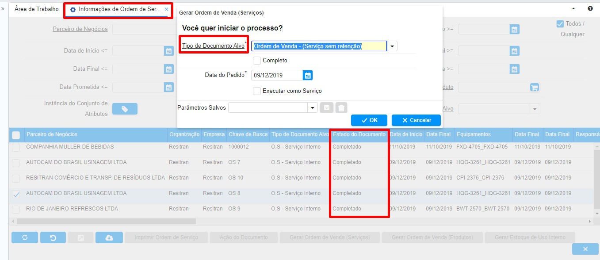Click the OK button

tap(369, 120)
